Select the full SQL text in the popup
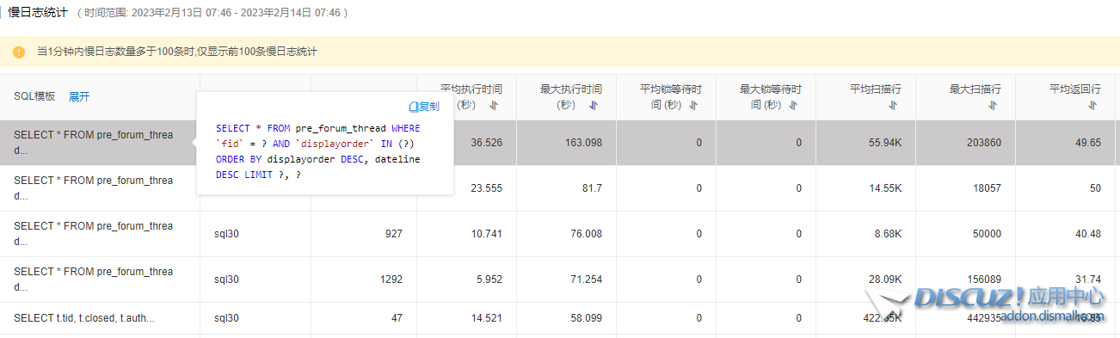 tap(318, 151)
